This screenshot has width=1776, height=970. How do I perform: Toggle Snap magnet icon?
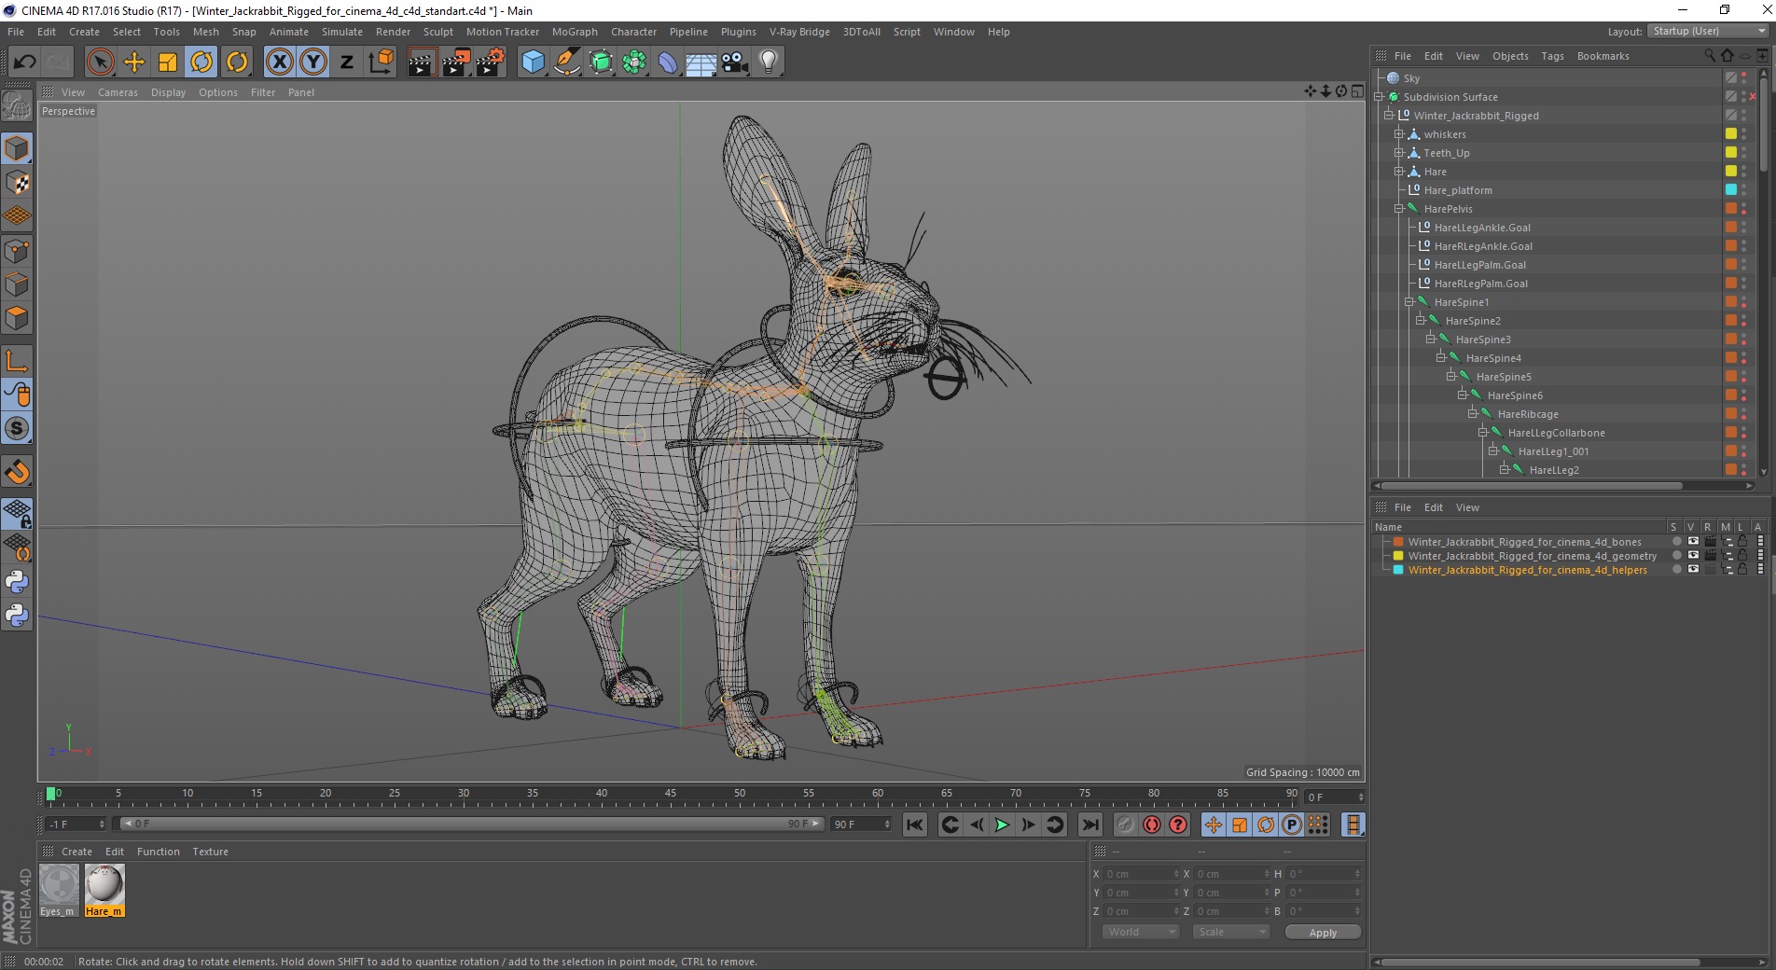coord(17,472)
